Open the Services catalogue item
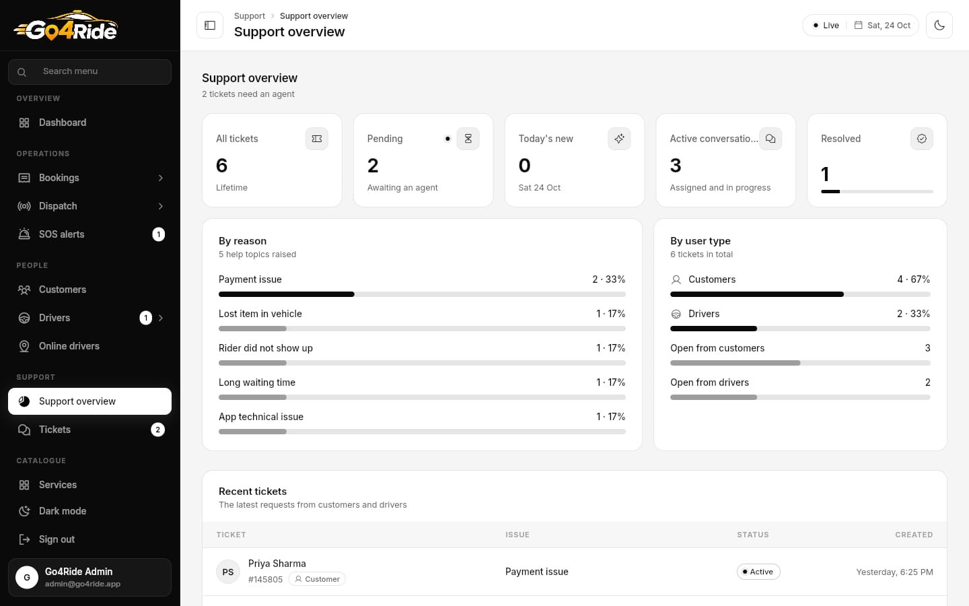Image resolution: width=969 pixels, height=606 pixels. (89, 485)
